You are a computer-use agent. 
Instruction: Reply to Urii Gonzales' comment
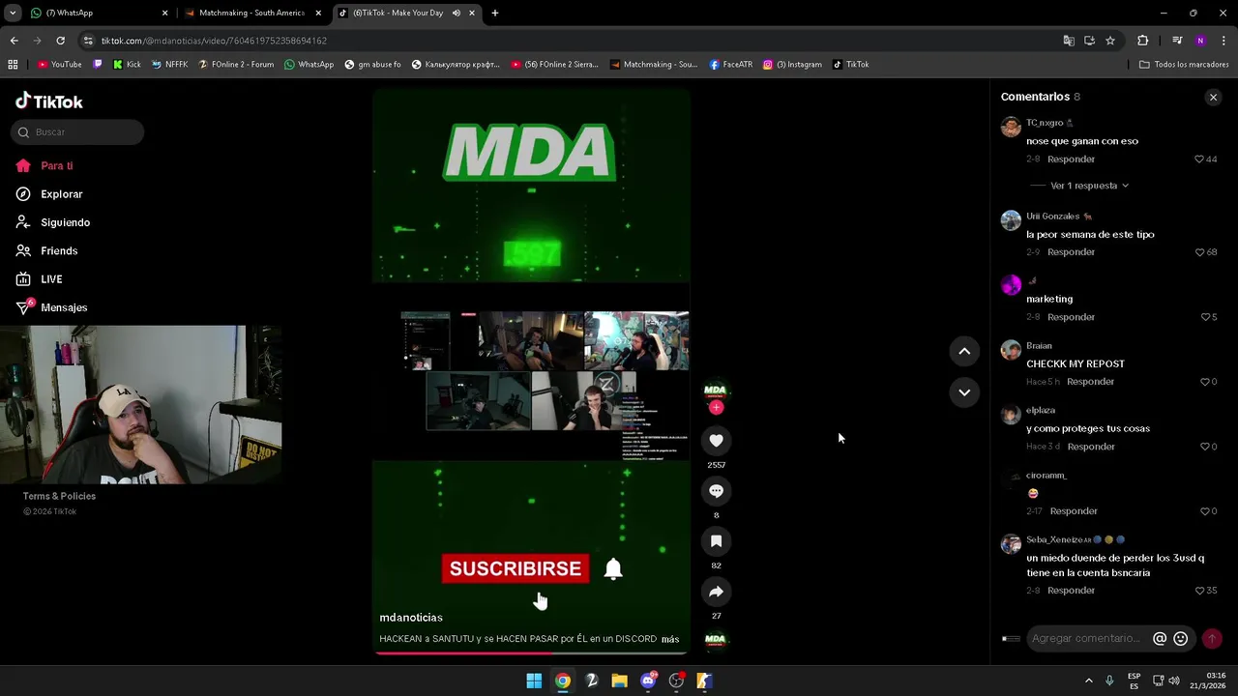click(1071, 252)
